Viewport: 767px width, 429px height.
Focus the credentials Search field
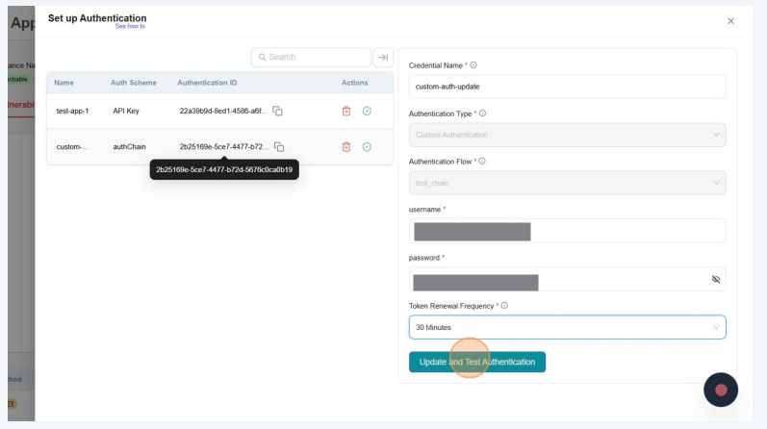tap(311, 58)
